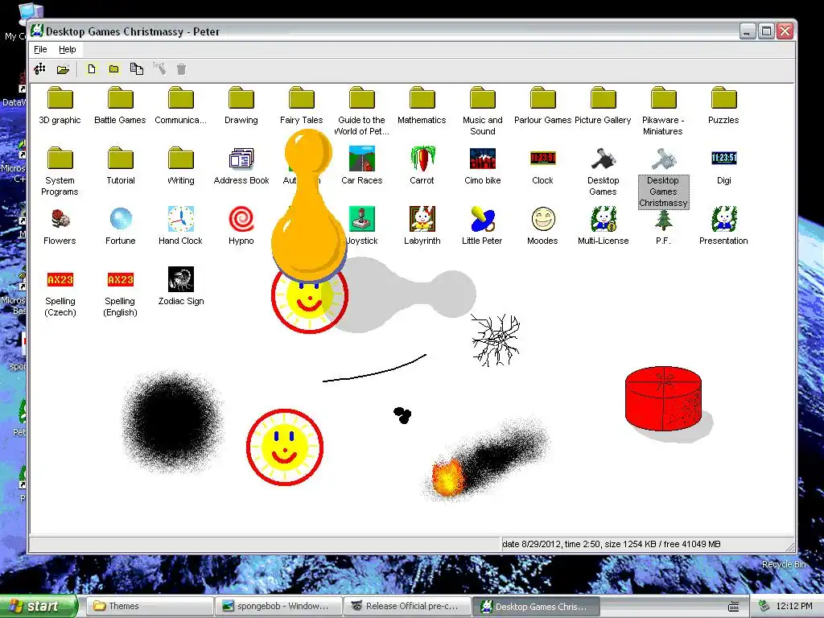This screenshot has height=618, width=824.
Task: Click the system tray clock 12:12 PM
Action: tap(794, 606)
